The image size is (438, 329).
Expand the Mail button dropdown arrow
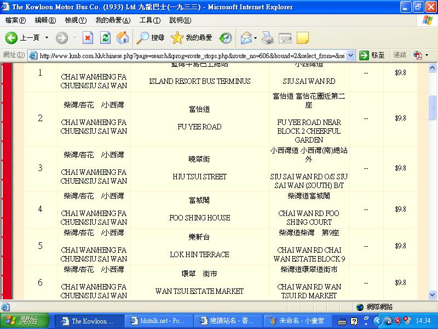(255, 38)
